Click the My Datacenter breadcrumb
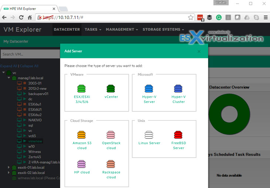 (16, 41)
